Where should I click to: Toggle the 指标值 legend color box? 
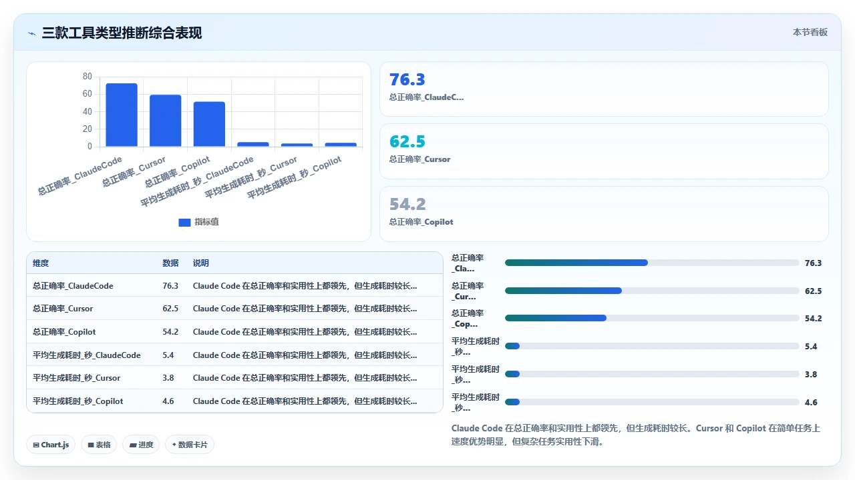pyautogui.click(x=184, y=222)
